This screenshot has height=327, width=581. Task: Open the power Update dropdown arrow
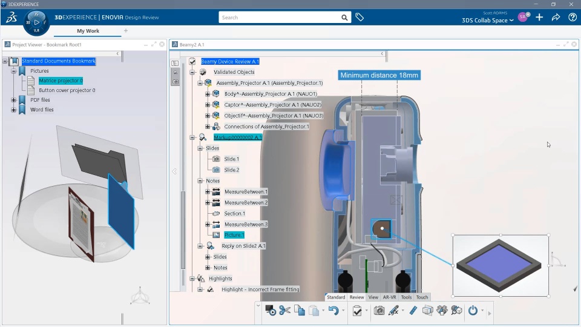point(482,310)
